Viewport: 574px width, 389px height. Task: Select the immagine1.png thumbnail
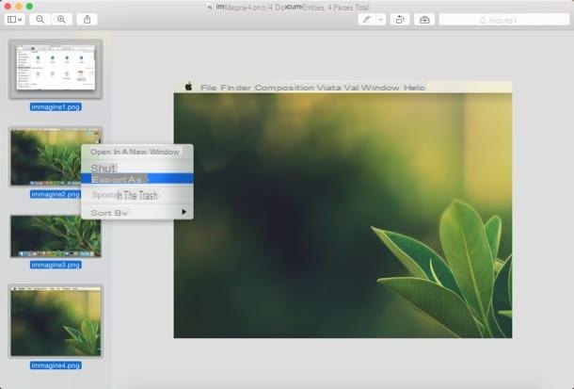pos(56,69)
